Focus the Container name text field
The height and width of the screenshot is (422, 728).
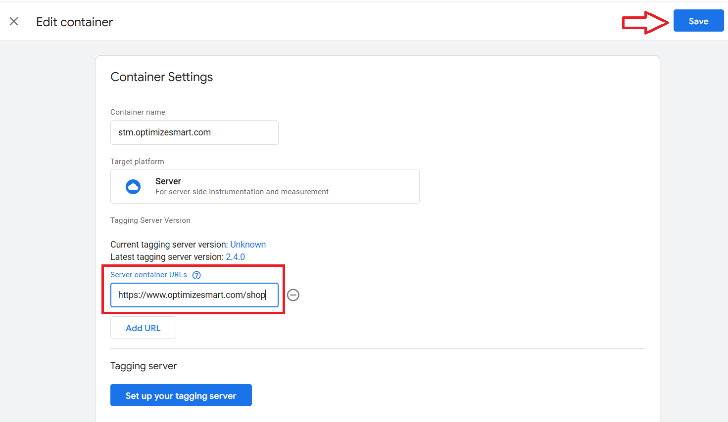click(x=194, y=132)
